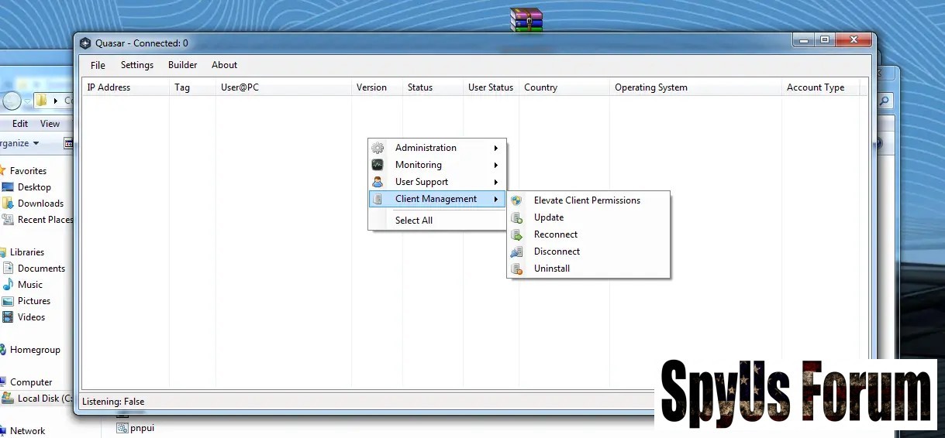
Task: Expand the User Support submenu arrow
Action: tap(495, 182)
